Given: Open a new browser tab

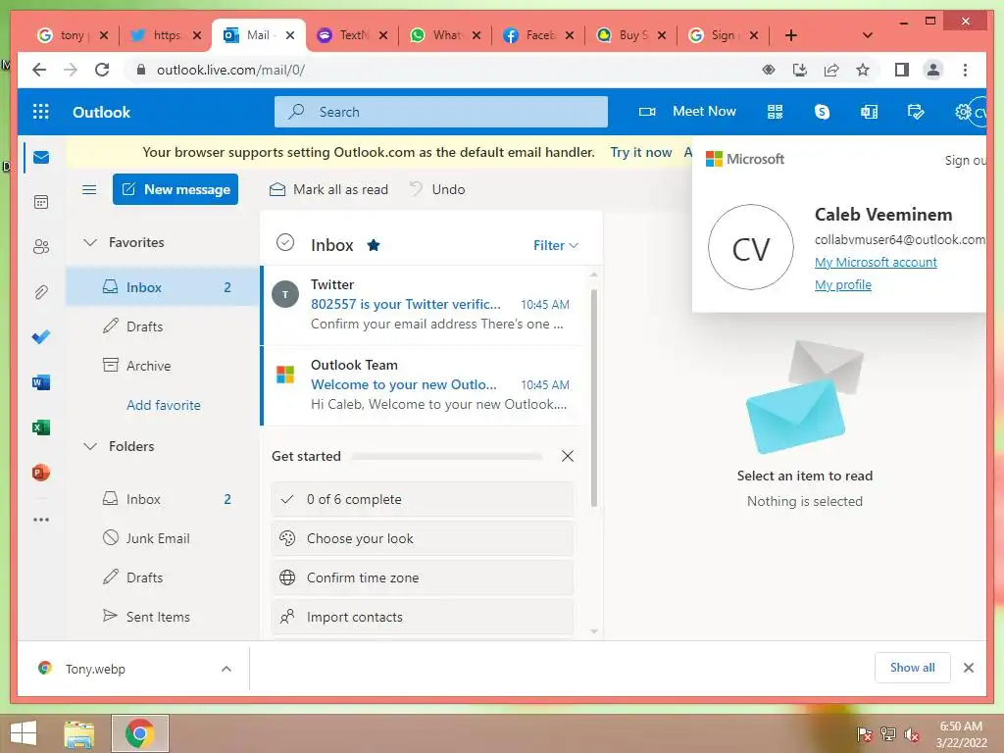Looking at the screenshot, I should 791,35.
